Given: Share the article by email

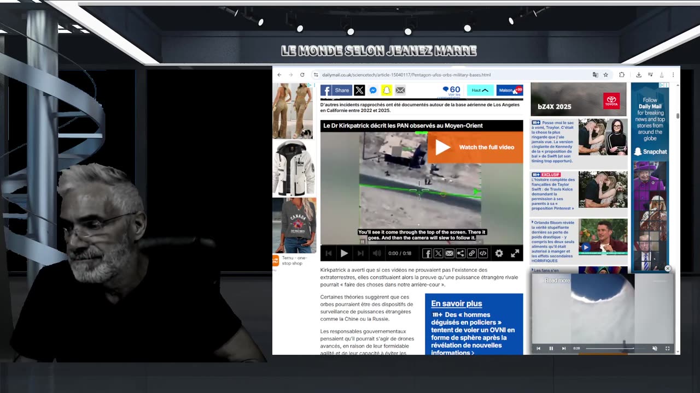Looking at the screenshot, I should [400, 90].
